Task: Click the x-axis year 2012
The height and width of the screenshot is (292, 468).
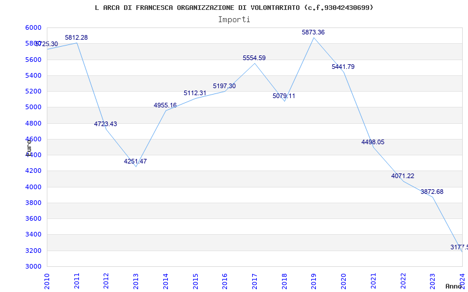Action: tap(106, 281)
